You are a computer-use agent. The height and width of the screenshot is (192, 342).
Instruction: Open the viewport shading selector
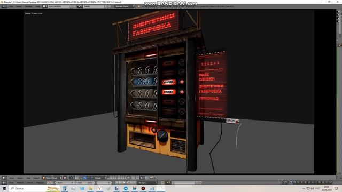[66, 178]
